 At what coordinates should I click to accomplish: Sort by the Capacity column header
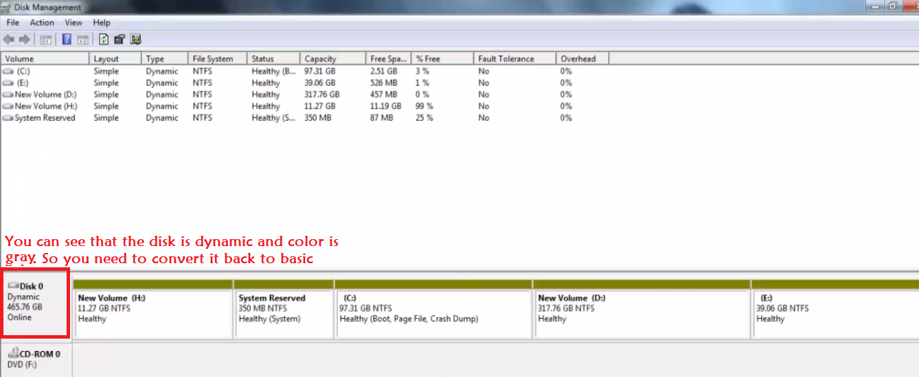pos(333,59)
